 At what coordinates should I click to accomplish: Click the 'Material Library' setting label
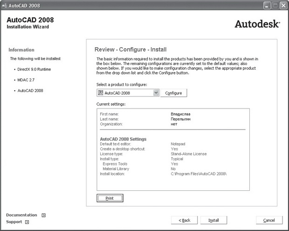tap(116, 169)
